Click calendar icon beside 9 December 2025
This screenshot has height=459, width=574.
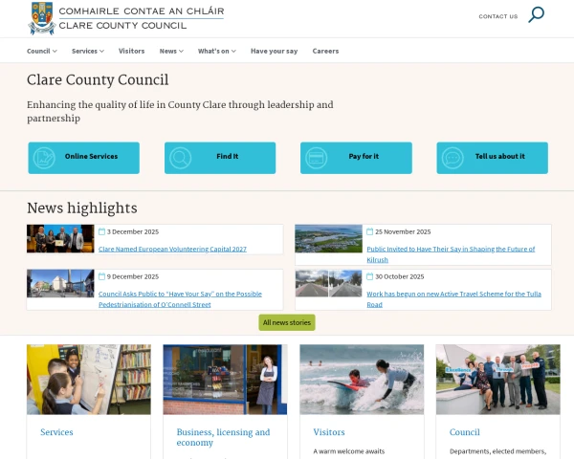[101, 276]
